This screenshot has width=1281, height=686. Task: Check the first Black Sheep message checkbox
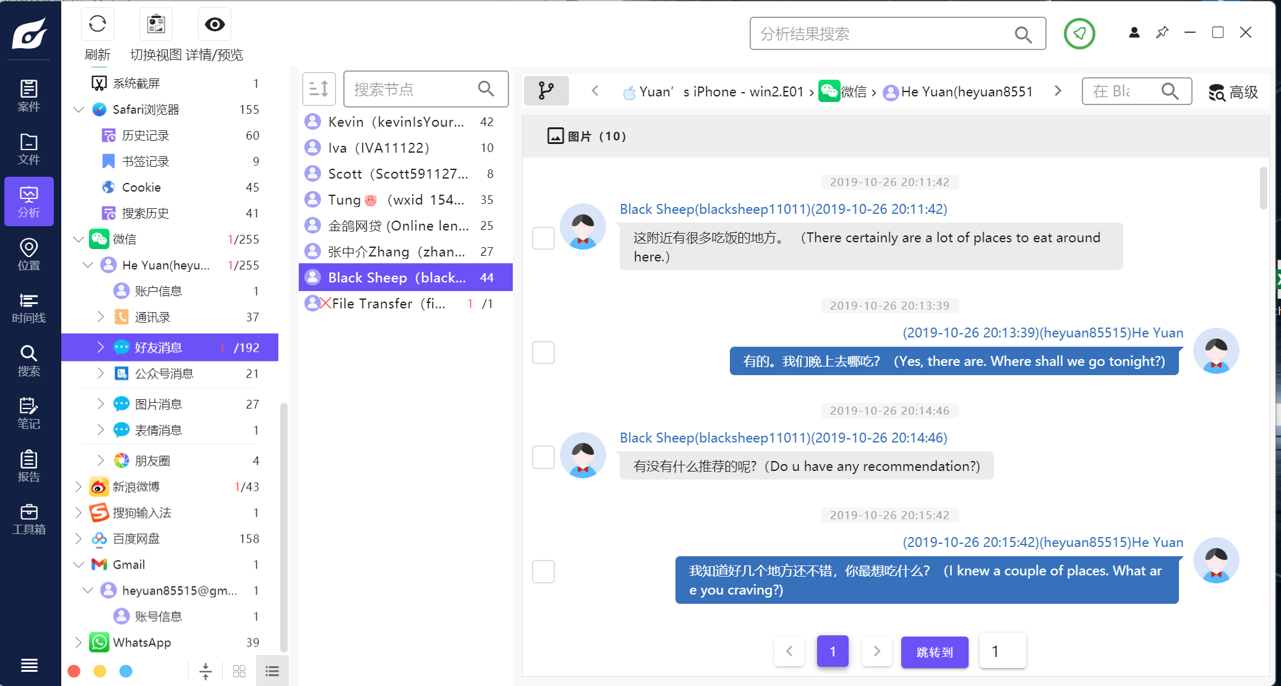543,238
